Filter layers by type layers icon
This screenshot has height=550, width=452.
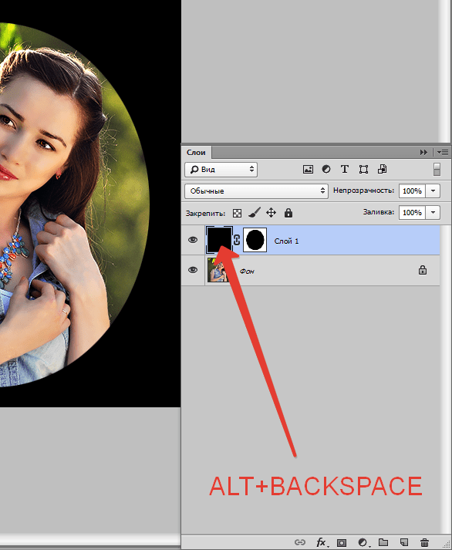coord(345,169)
